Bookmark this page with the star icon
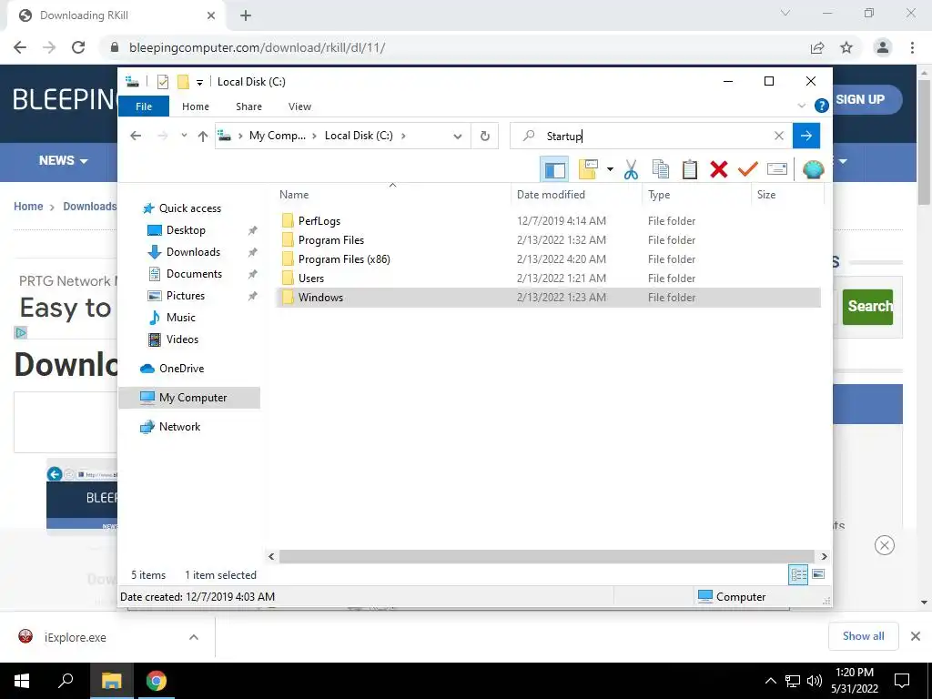Image resolution: width=932 pixels, height=699 pixels. click(x=846, y=47)
